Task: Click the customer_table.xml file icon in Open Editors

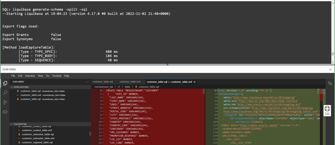Action: coord(18,95)
